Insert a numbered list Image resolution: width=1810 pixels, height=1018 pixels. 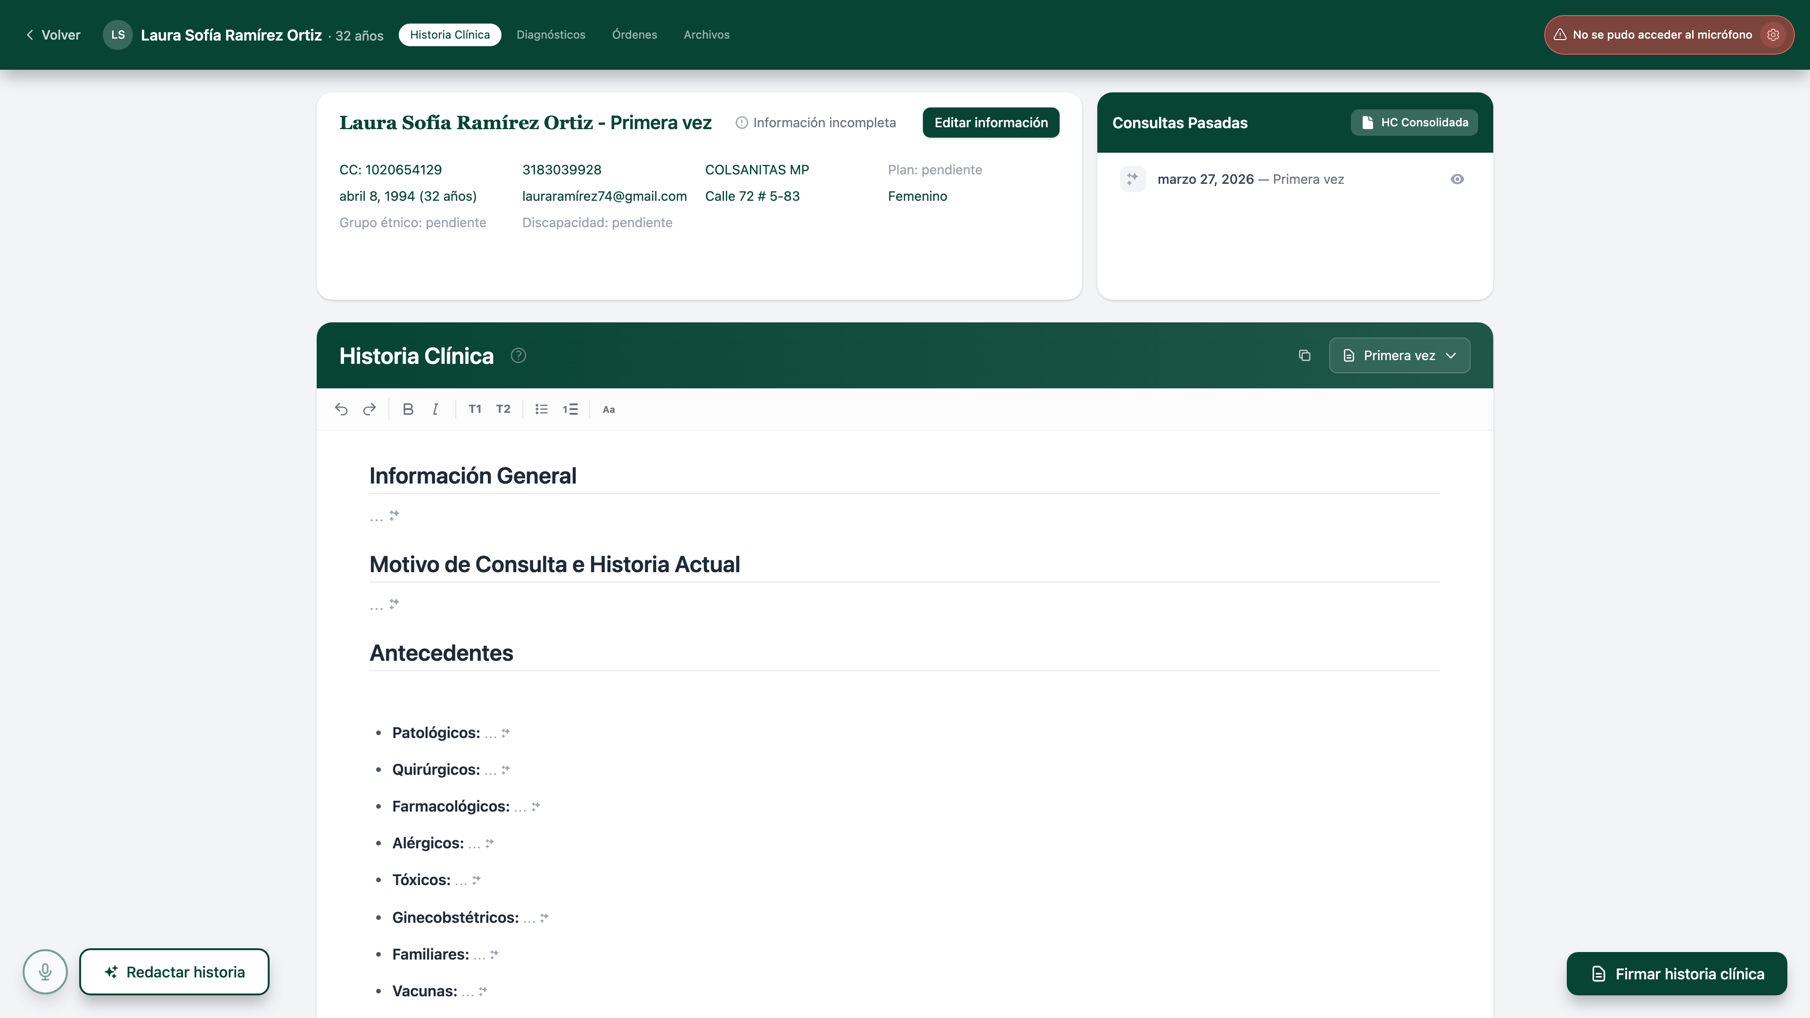[x=570, y=409]
